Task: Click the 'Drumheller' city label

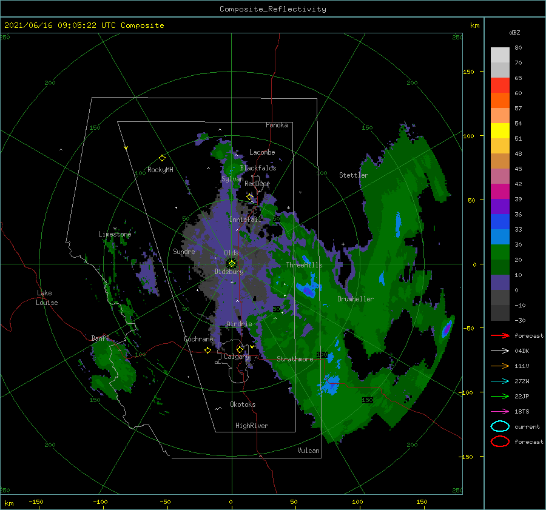Action: point(356,299)
